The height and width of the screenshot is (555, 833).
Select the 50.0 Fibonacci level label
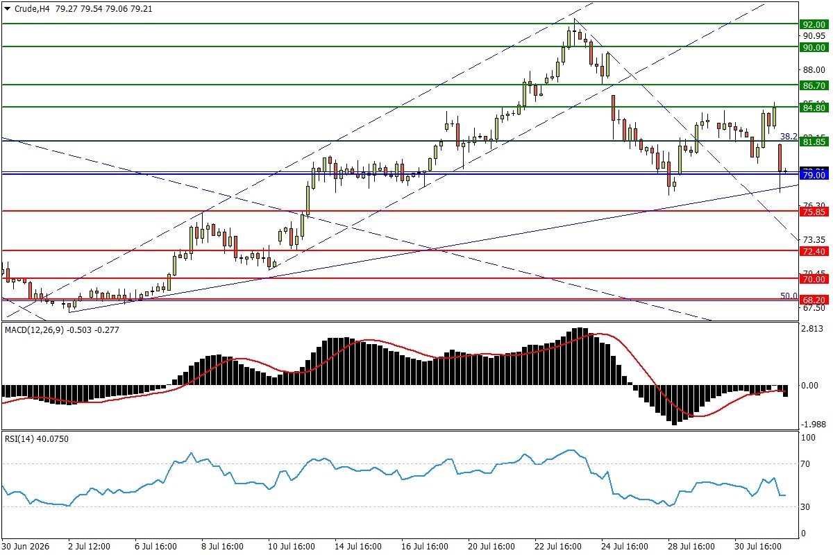[x=789, y=296]
